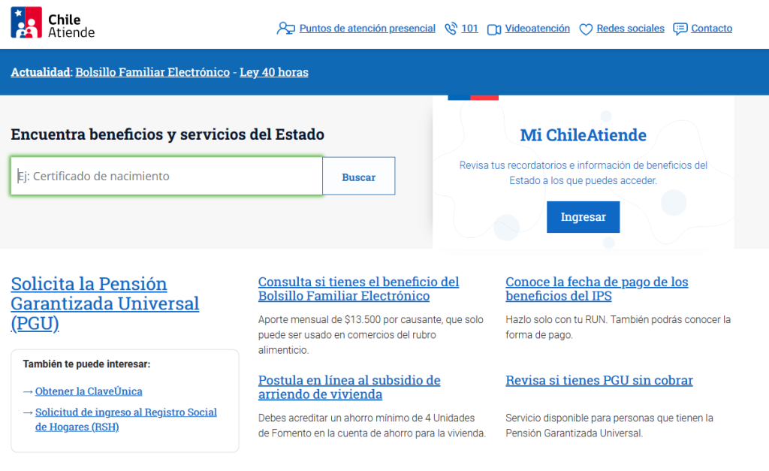The height and width of the screenshot is (471, 769).
Task: Open Solicitud de ingreso al Registro Social link
Action: 126,419
